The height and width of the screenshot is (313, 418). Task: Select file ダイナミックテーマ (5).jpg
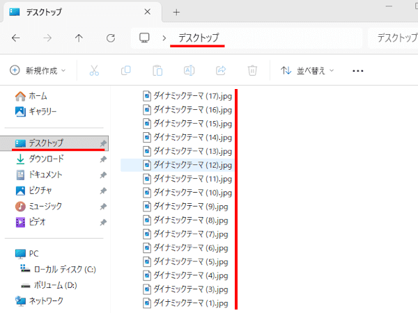pos(185,262)
